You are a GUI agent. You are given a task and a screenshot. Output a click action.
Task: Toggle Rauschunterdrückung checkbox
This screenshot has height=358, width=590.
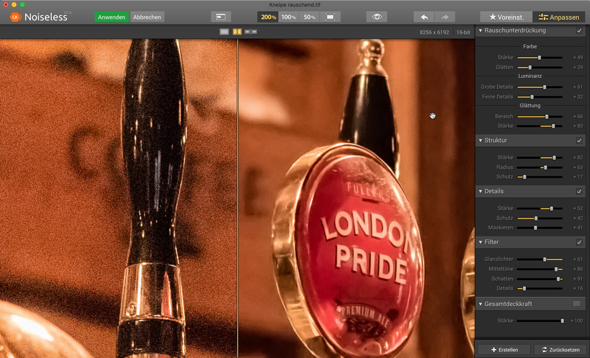pos(579,31)
